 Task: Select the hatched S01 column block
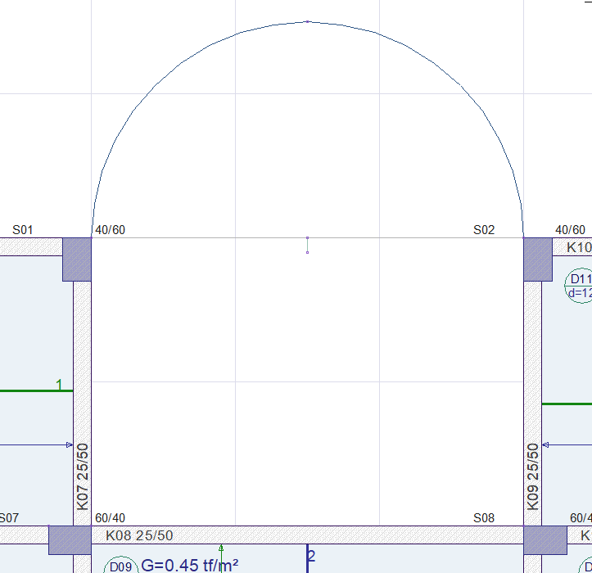77,259
